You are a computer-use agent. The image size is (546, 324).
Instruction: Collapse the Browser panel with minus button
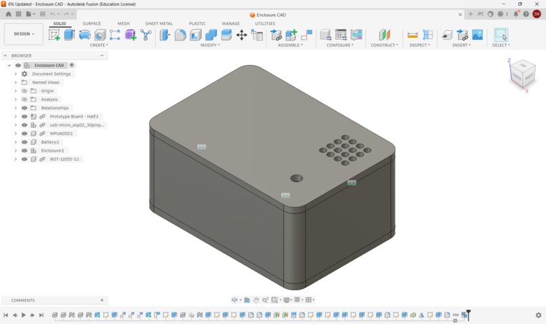(x=102, y=55)
